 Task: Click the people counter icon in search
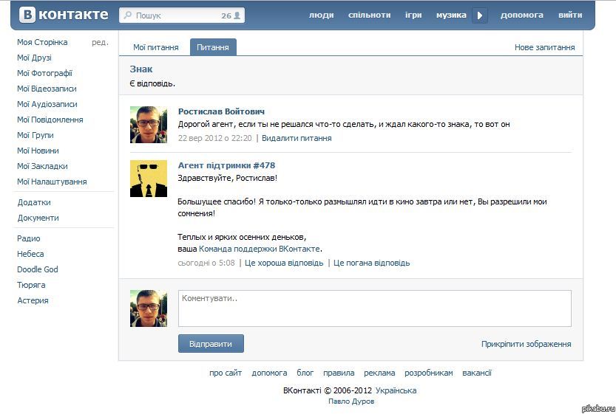pos(237,15)
